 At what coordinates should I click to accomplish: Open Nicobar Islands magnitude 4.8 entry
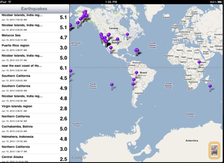(x=35, y=98)
